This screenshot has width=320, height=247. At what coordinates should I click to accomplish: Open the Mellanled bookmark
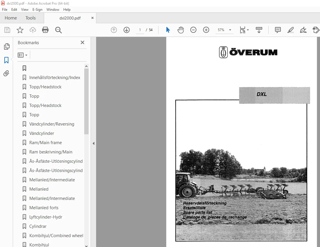coord(39,189)
